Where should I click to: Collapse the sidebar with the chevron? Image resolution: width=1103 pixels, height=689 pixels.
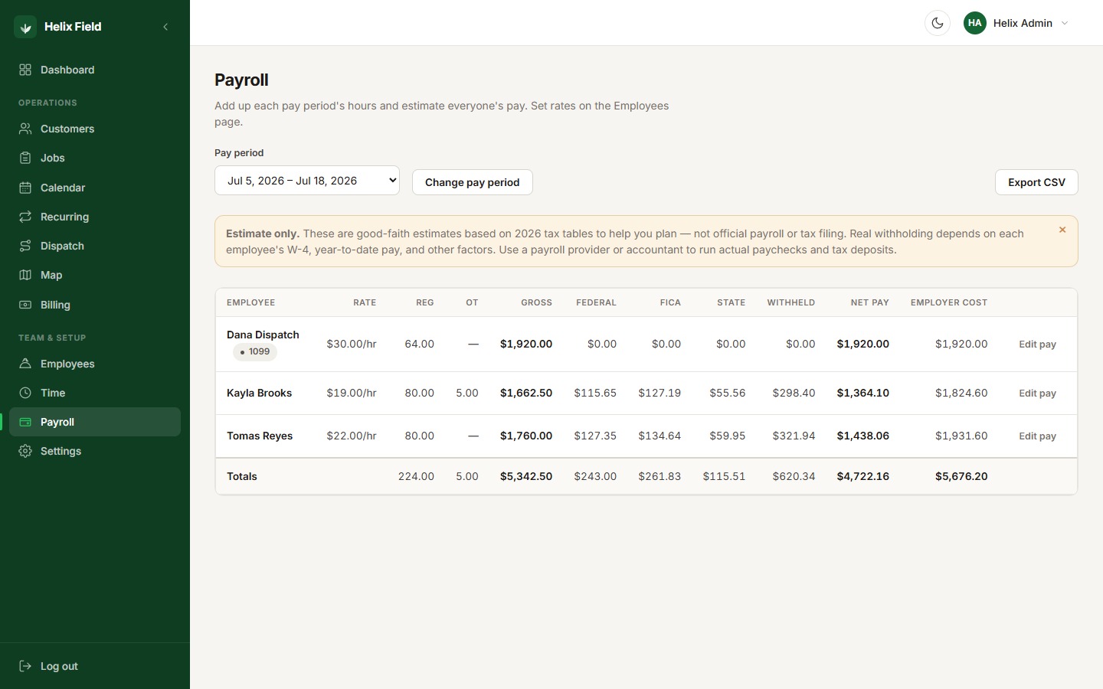[x=165, y=27]
